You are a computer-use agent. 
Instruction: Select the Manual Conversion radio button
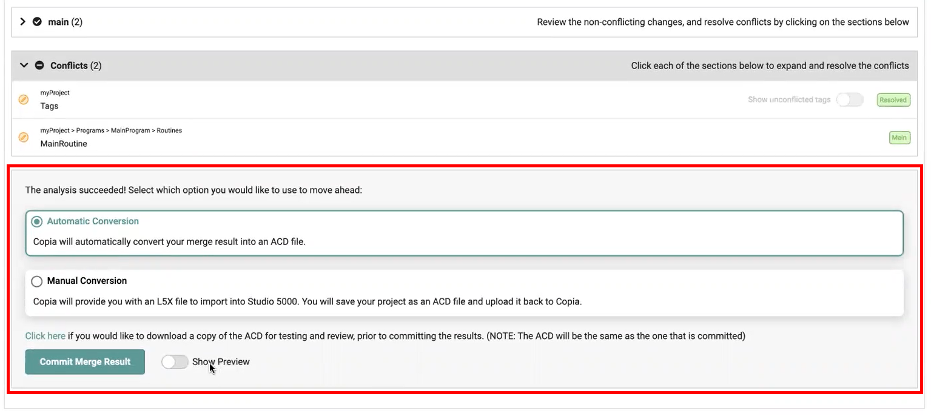tap(37, 281)
